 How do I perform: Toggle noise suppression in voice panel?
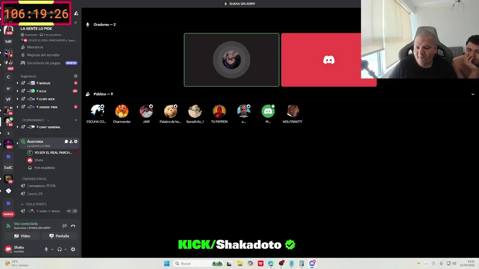click(x=64, y=226)
